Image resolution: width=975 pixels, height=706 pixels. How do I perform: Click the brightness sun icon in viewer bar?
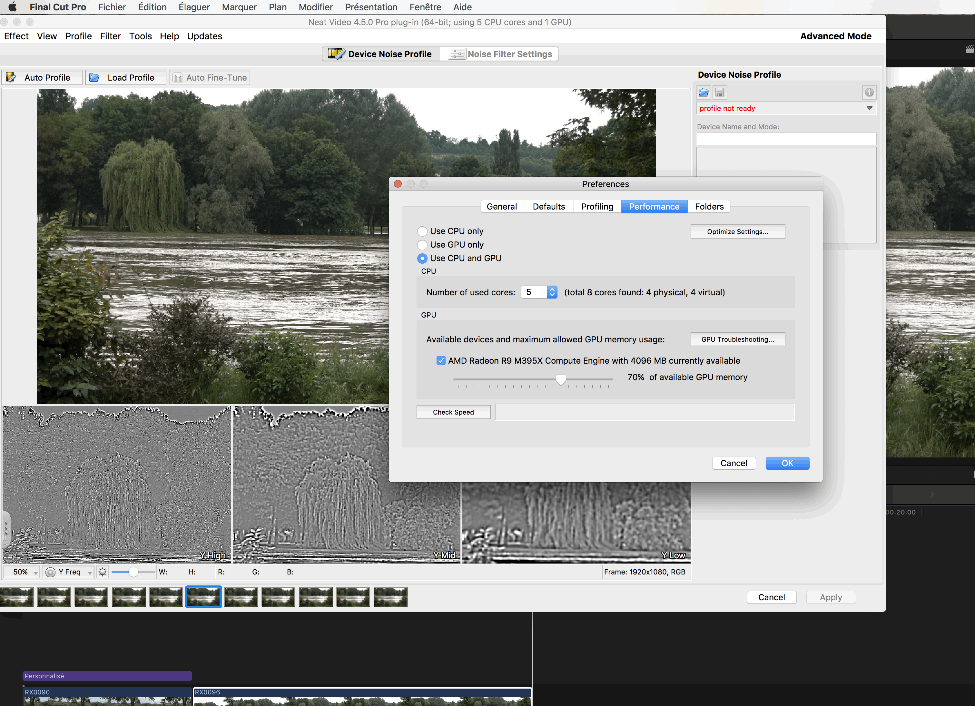click(102, 572)
